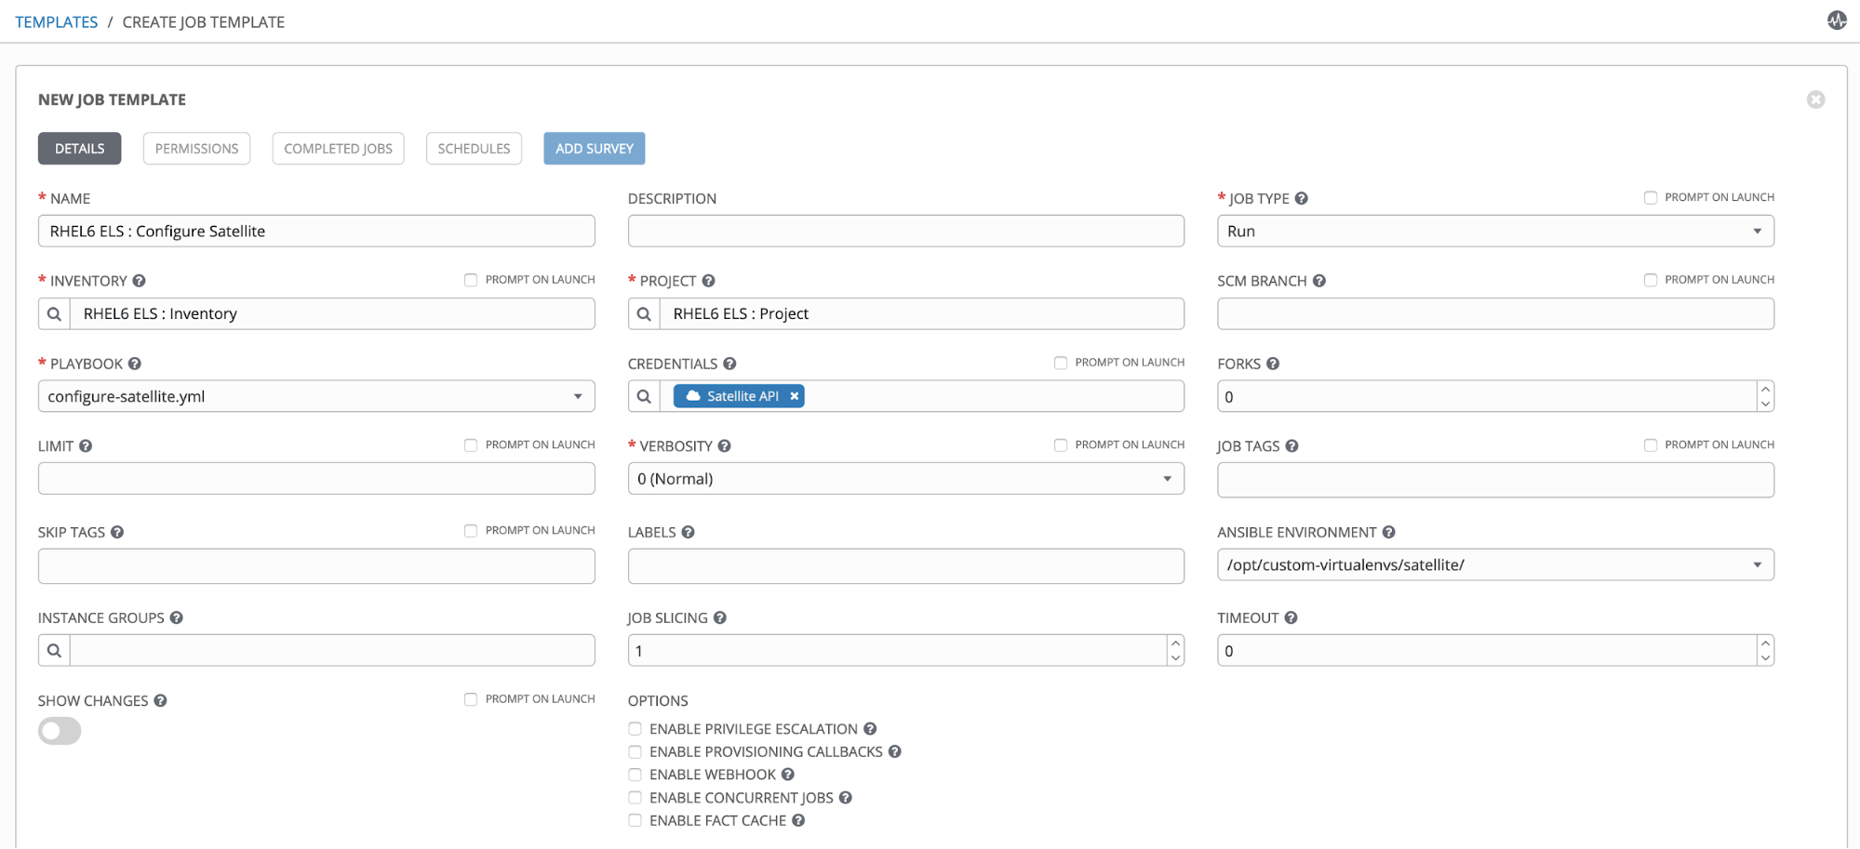Go to Templates breadcrumb link

[x=57, y=22]
